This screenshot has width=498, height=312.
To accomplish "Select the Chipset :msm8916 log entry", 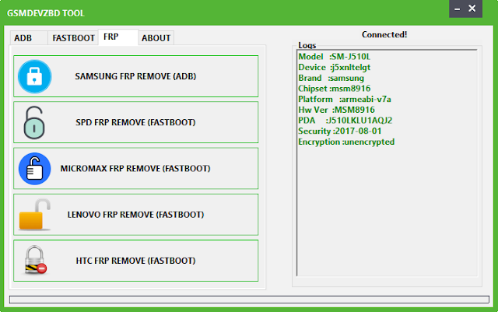I will pos(335,89).
